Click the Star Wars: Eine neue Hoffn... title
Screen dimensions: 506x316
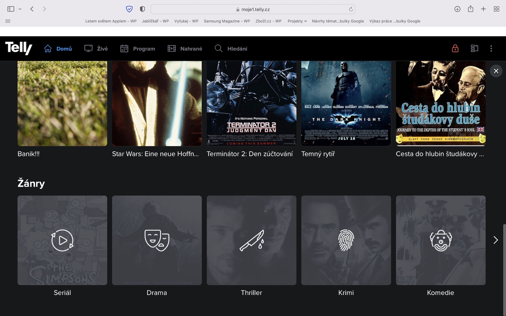[x=155, y=154]
